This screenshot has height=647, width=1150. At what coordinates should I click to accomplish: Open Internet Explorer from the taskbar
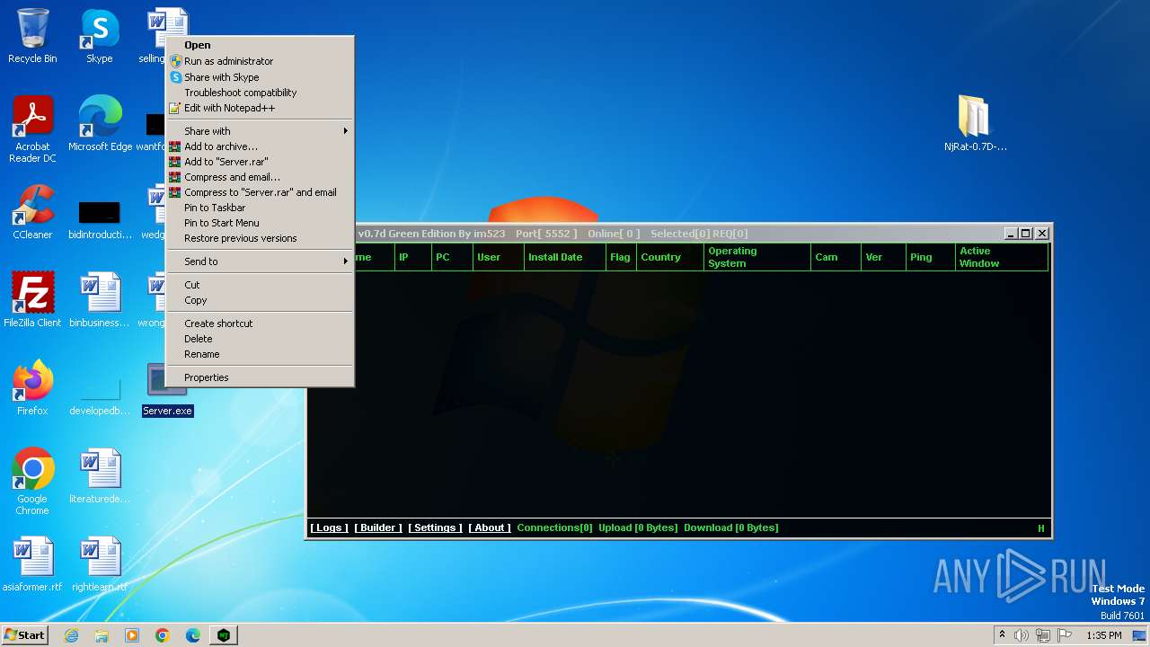point(71,635)
